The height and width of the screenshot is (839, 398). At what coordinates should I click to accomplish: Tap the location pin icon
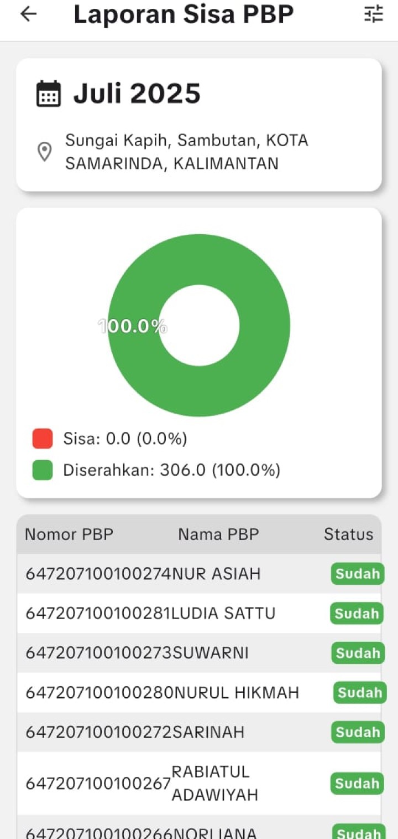(44, 151)
